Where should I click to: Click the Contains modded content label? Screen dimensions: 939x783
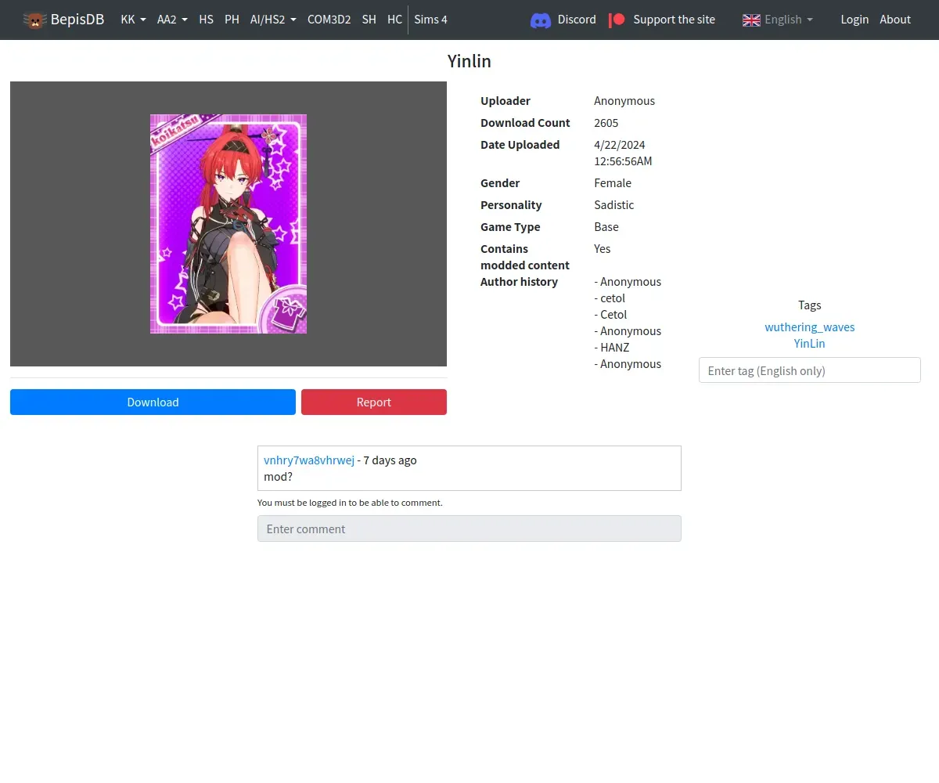pyautogui.click(x=525, y=257)
